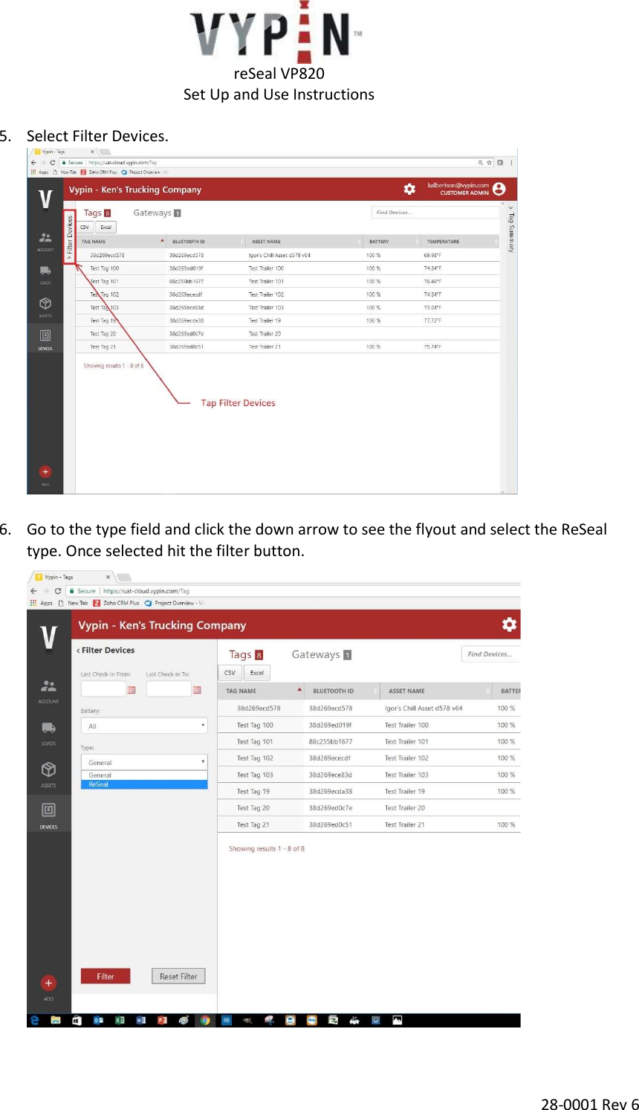
Task: Sort by Tag Name column in step 6 table
Action: click(261, 691)
